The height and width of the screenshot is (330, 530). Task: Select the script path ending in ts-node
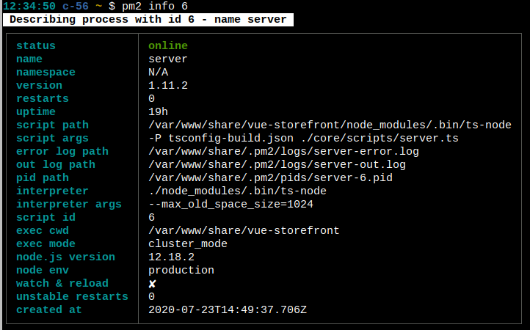[330, 125]
